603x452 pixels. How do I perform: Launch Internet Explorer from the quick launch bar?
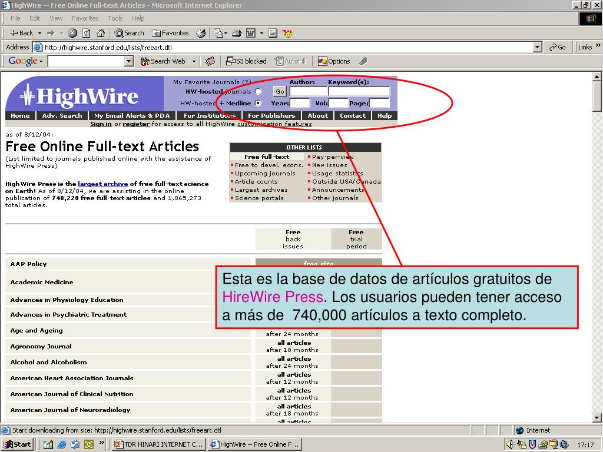(61, 444)
